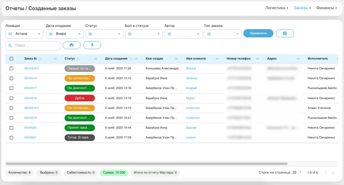Check the box for order AS44616
The width and height of the screenshot is (344, 185).
(x=11, y=78)
